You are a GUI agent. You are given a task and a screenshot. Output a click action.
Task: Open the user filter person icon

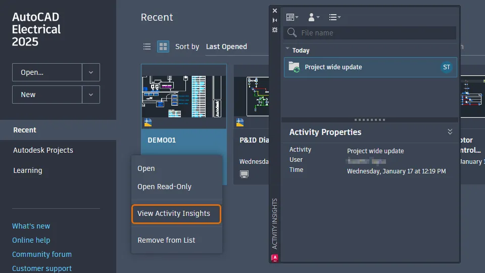tap(313, 17)
